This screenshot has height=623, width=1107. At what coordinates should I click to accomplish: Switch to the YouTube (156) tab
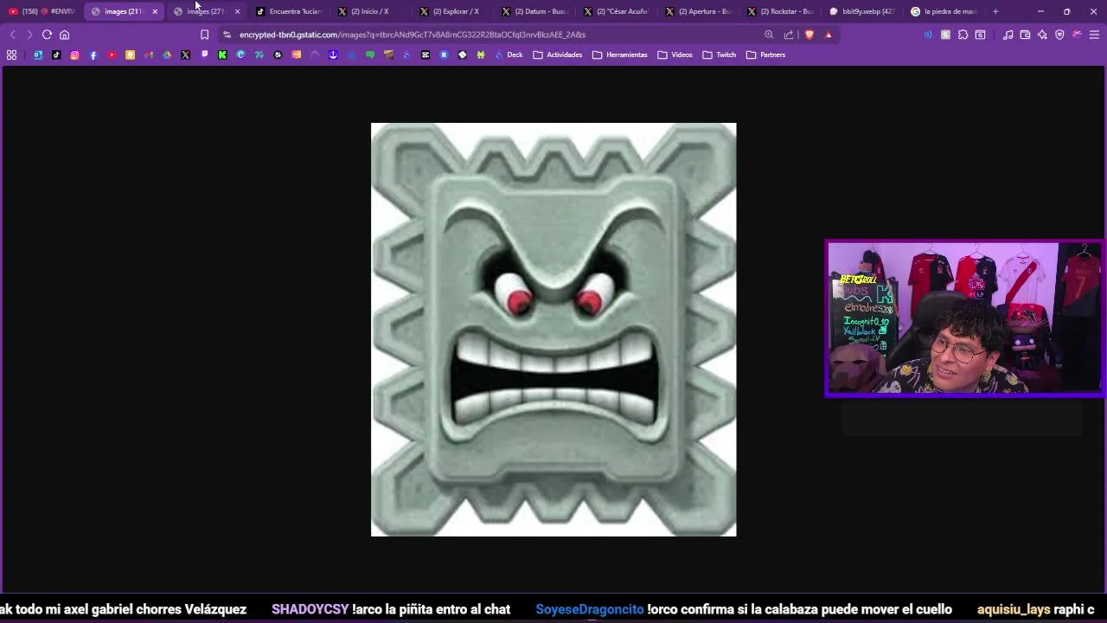pos(42,11)
